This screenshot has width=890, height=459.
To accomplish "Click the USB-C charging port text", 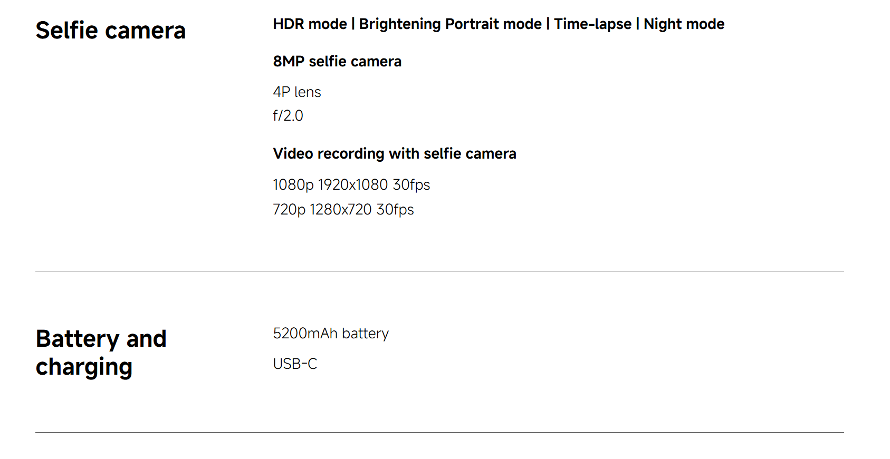I will (x=295, y=364).
